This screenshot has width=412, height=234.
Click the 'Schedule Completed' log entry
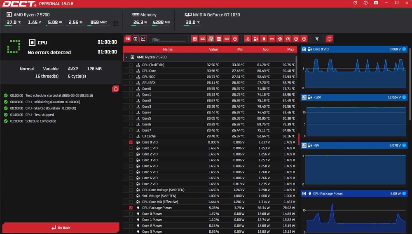coord(41,121)
